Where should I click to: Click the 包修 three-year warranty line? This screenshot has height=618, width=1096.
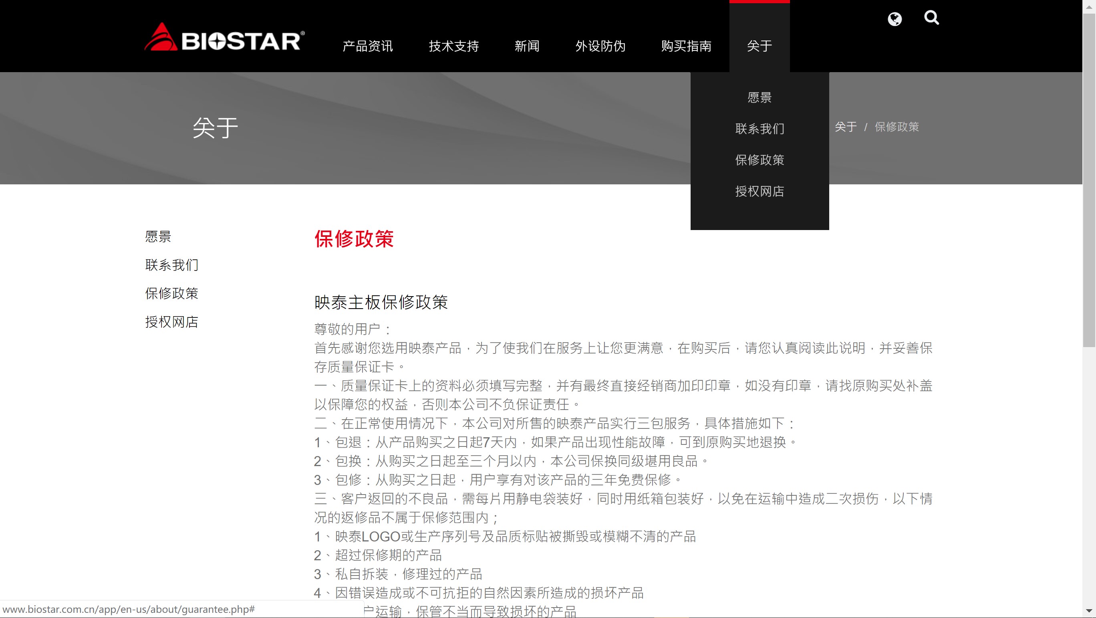(x=498, y=480)
